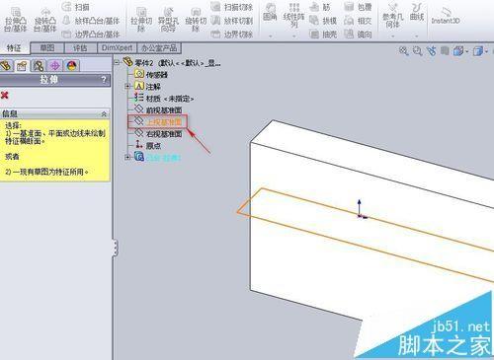Select the 抽壳 shell tool

(323, 34)
